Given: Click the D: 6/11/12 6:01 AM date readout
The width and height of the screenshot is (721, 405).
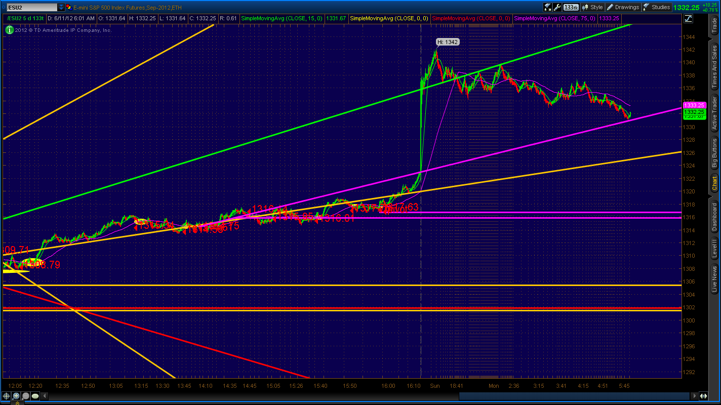Looking at the screenshot, I should 71,18.
